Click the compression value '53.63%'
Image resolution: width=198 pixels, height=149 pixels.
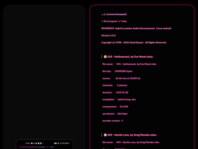pyautogui.click(x=124, y=107)
